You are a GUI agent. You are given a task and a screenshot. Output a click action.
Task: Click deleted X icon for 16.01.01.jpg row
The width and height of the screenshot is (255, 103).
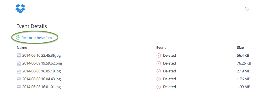(159, 87)
